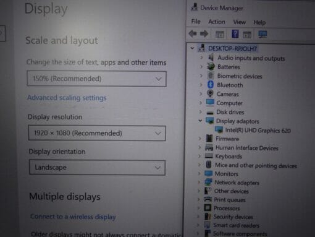
Task: Select the Monitors tree row label
Action: (x=227, y=174)
